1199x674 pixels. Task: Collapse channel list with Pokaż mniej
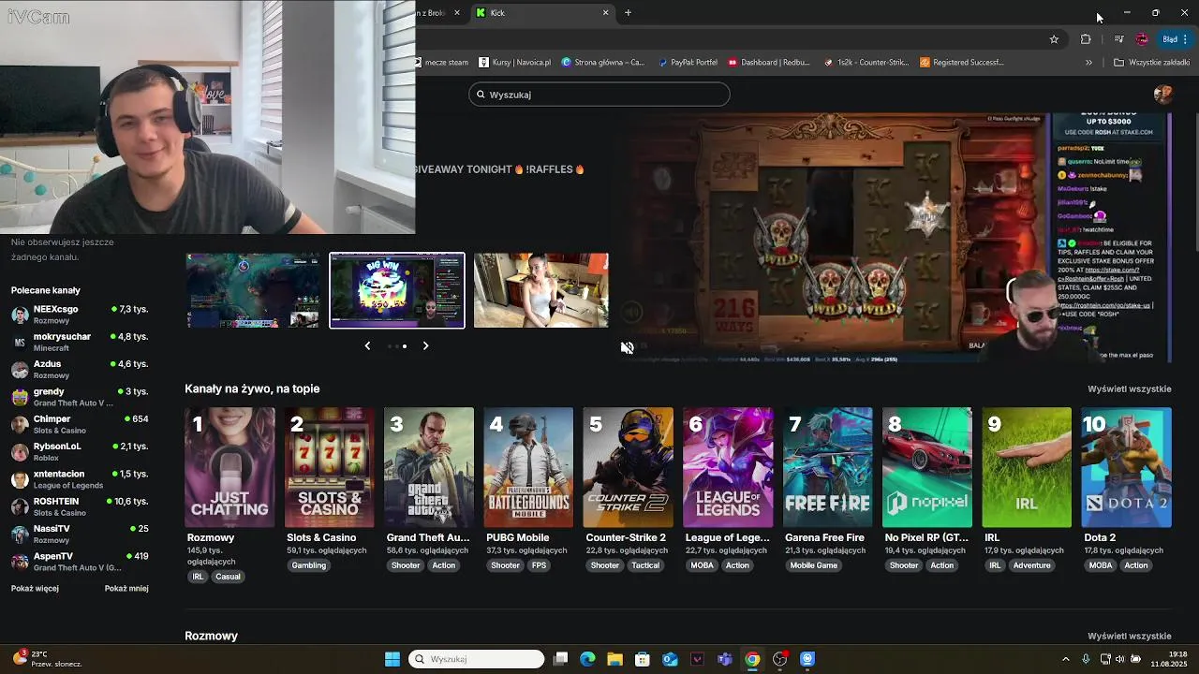126,589
